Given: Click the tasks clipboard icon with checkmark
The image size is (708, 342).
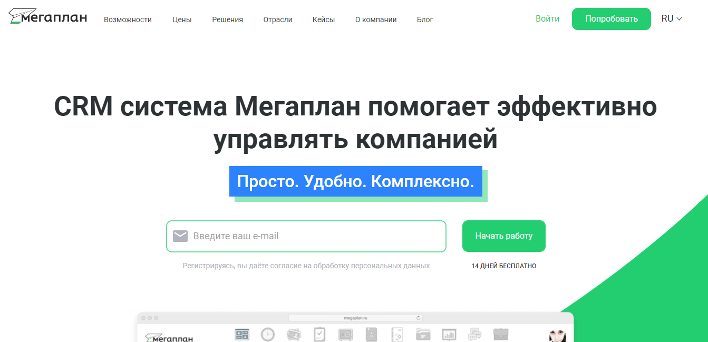Looking at the screenshot, I should (x=319, y=334).
